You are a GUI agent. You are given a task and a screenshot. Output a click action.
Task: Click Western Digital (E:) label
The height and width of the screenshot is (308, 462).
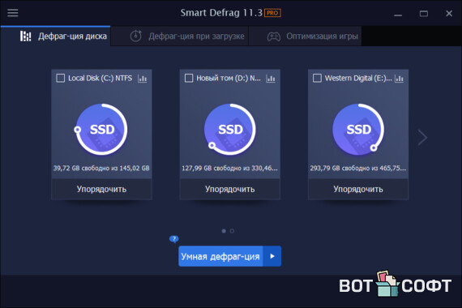(358, 78)
